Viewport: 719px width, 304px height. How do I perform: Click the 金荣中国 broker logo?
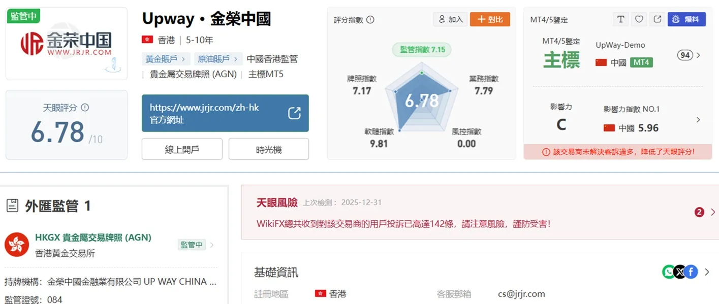pyautogui.click(x=67, y=44)
